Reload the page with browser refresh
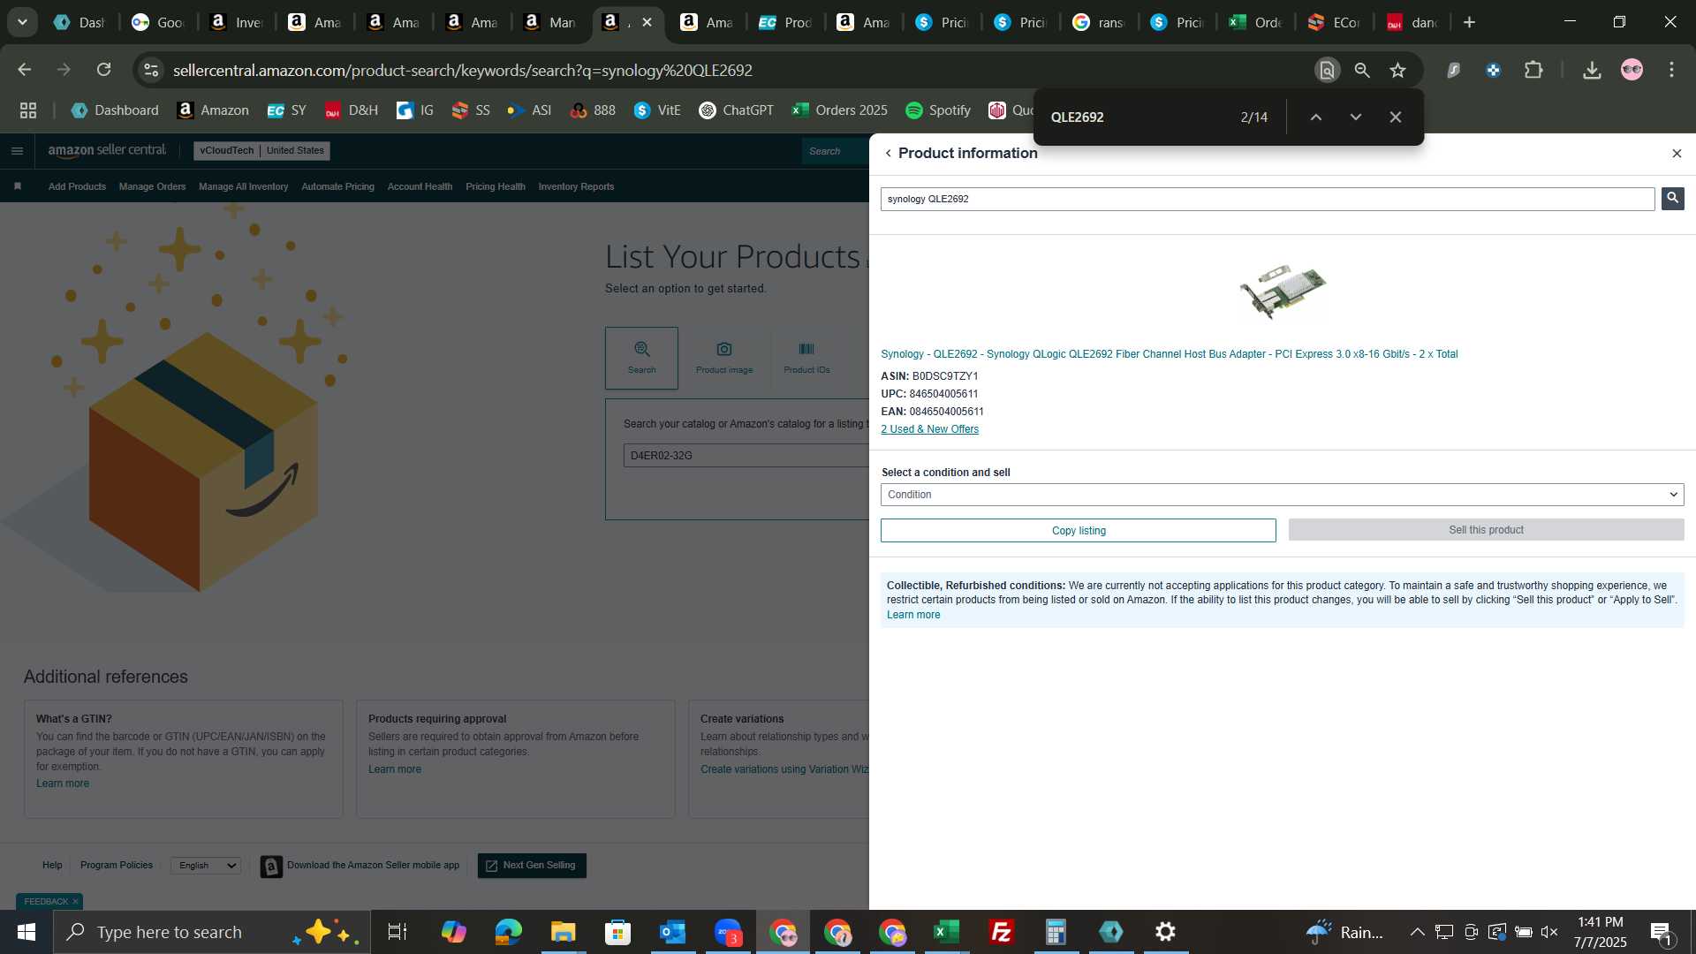The width and height of the screenshot is (1696, 954). (x=104, y=70)
